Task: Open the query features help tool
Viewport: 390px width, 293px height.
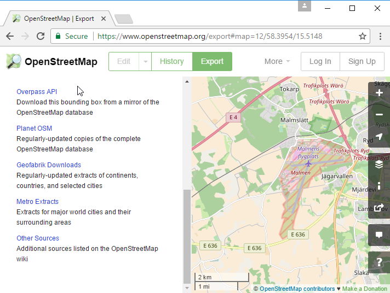Action: [x=379, y=262]
